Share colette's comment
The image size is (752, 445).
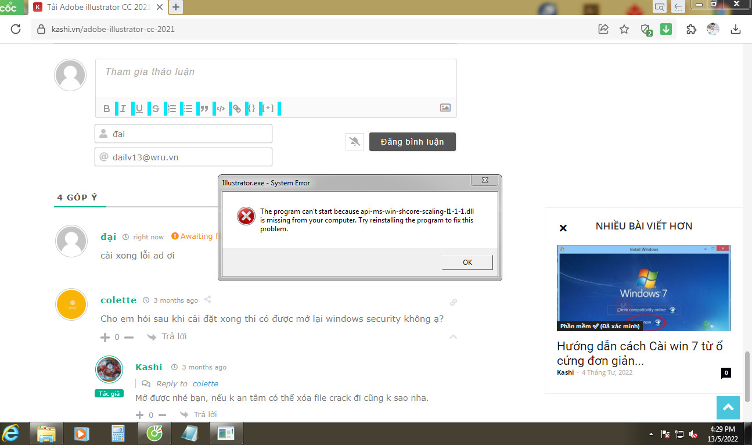207,300
